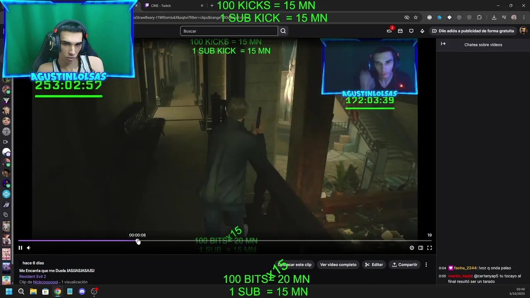
Task: Click the martin_keyb chat username
Action: 460,276
